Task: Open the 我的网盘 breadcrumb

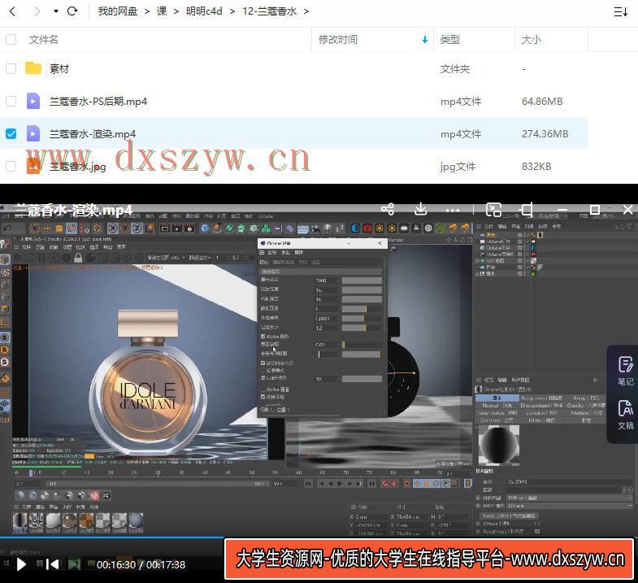Action: point(118,11)
